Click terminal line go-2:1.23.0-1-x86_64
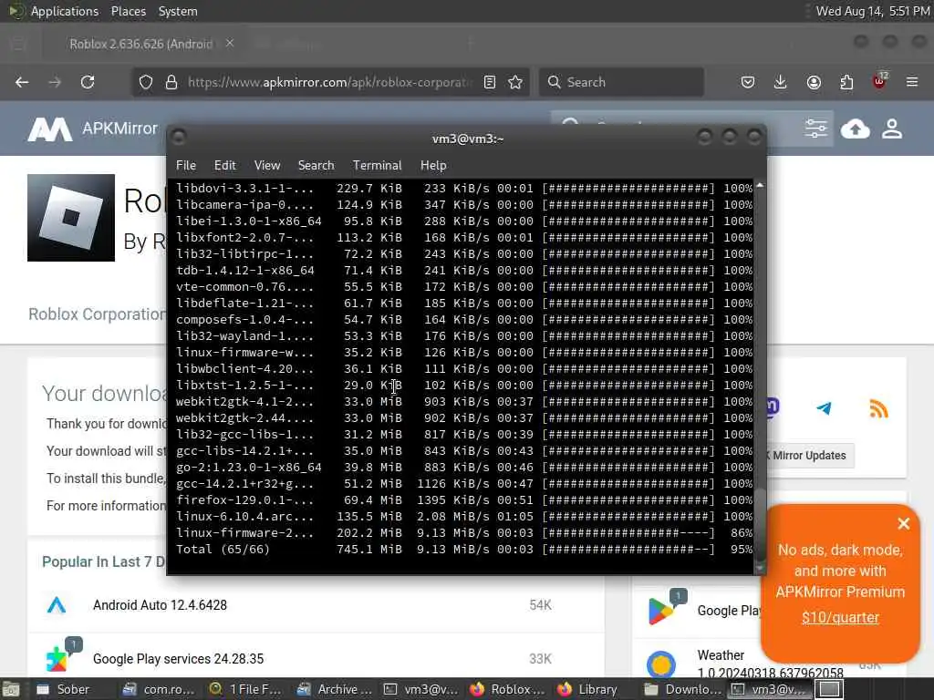 (464, 468)
